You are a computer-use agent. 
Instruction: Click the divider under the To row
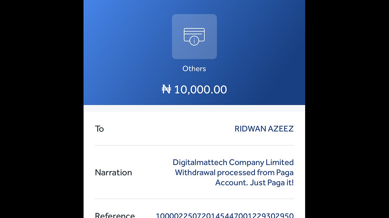[x=194, y=145]
